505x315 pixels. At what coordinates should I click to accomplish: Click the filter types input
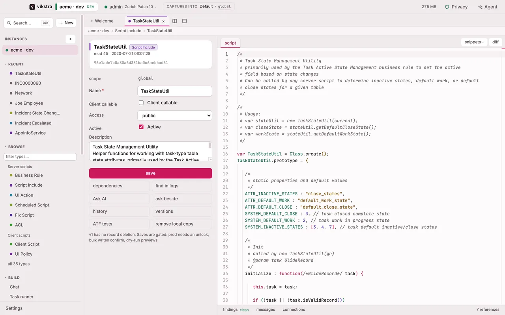pyautogui.click(x=40, y=157)
